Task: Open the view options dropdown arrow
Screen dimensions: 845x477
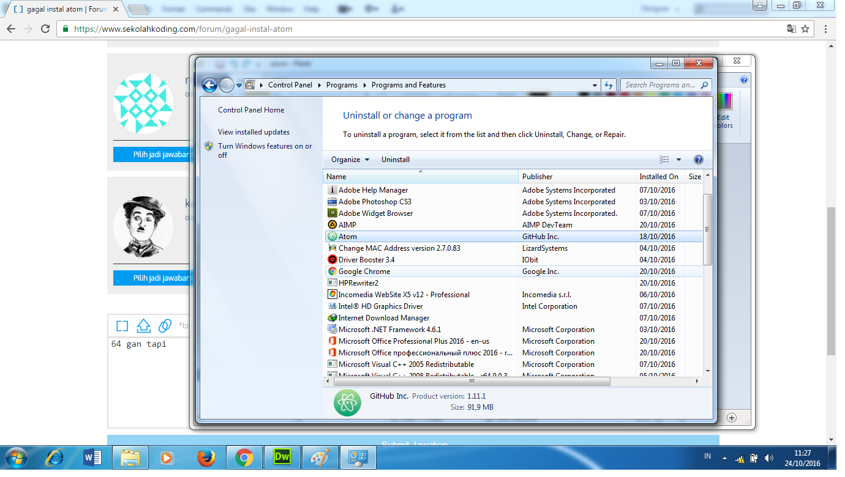Action: click(x=678, y=160)
